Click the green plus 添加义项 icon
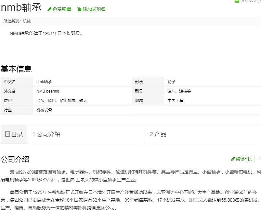261x211 pixels. [x=237, y=1]
